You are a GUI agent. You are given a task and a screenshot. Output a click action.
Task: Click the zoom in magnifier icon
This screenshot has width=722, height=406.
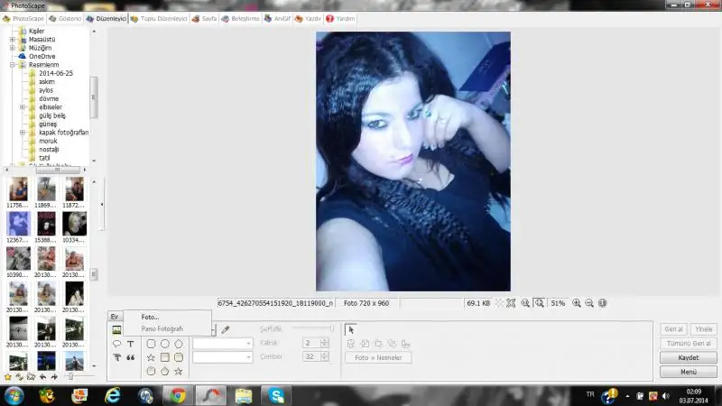577,304
